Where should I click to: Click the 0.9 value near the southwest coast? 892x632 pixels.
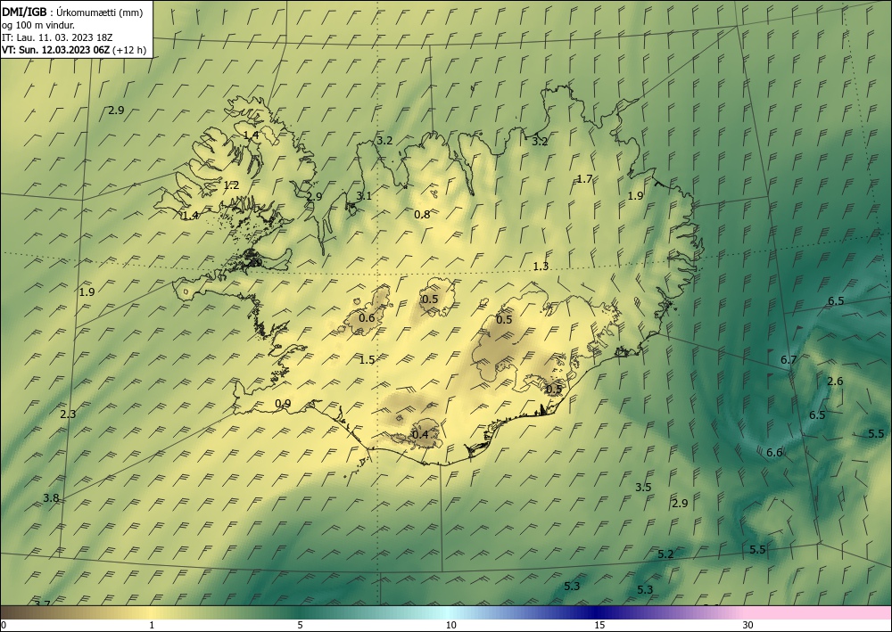click(x=284, y=404)
